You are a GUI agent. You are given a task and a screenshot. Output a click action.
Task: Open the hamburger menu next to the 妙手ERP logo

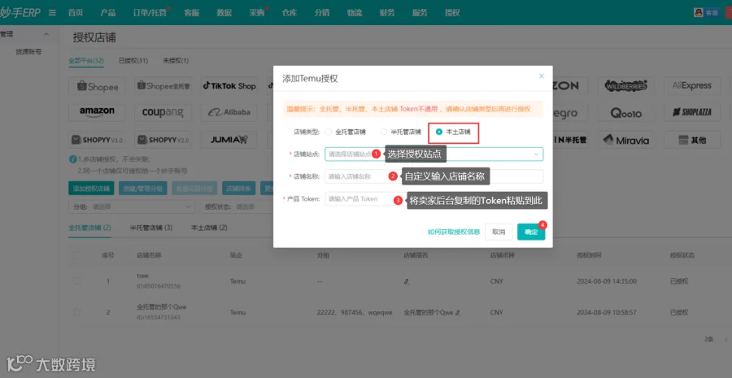pos(52,13)
